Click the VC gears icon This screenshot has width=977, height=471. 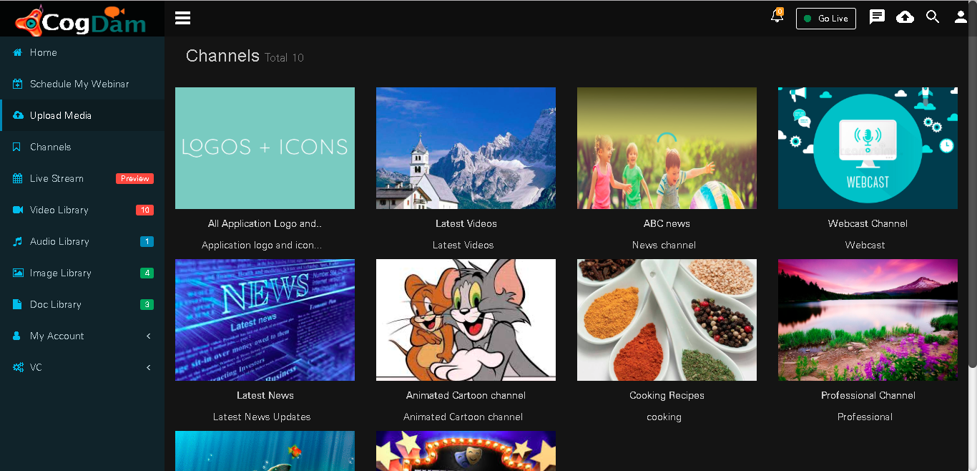point(18,367)
